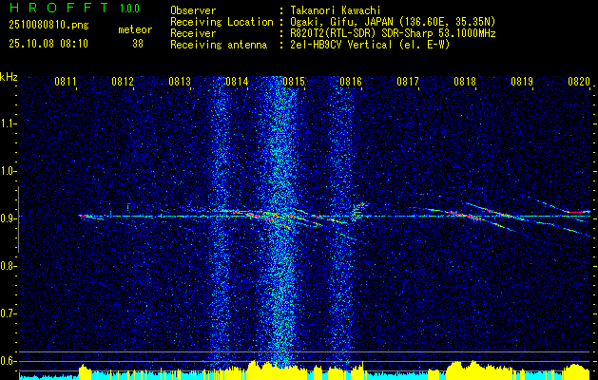Click the gray vertical range bar near 0.9

[x=18, y=219]
